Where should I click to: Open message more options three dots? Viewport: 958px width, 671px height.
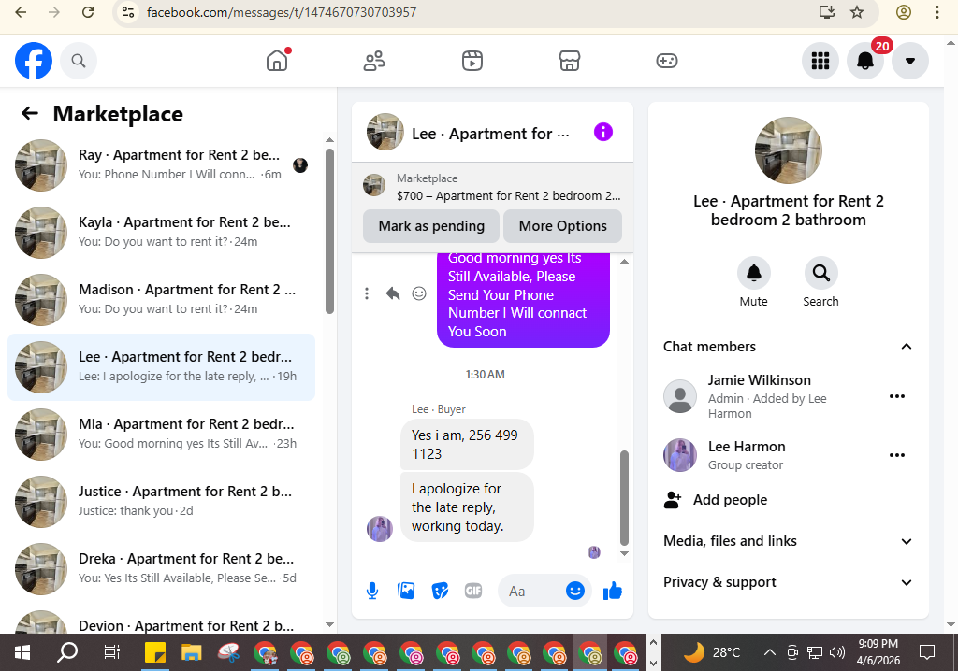(x=367, y=293)
